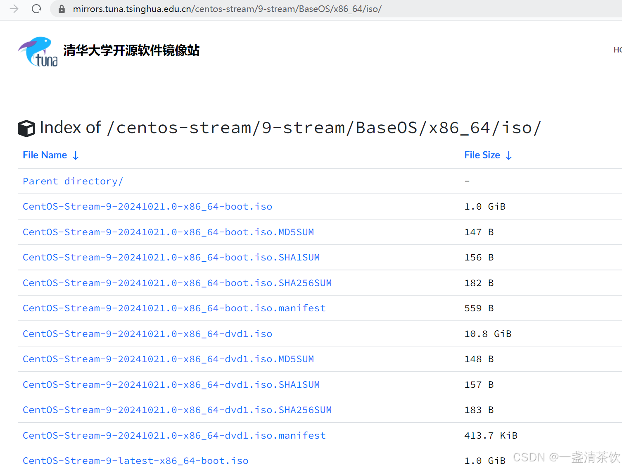Open the 清华大学开源软件镜像站 site title
The height and width of the screenshot is (468, 622).
point(131,51)
